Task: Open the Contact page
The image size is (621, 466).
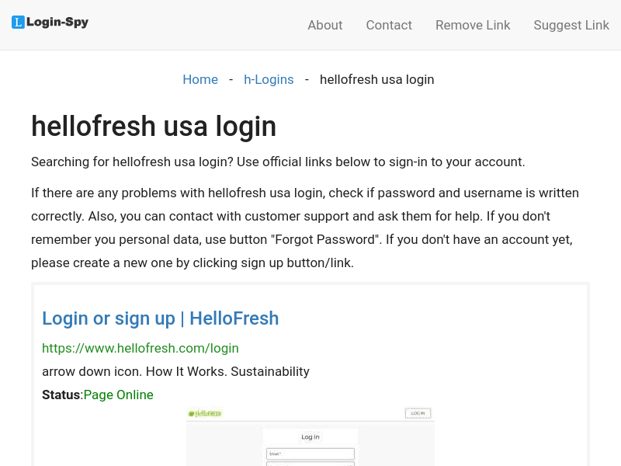Action: [x=389, y=25]
